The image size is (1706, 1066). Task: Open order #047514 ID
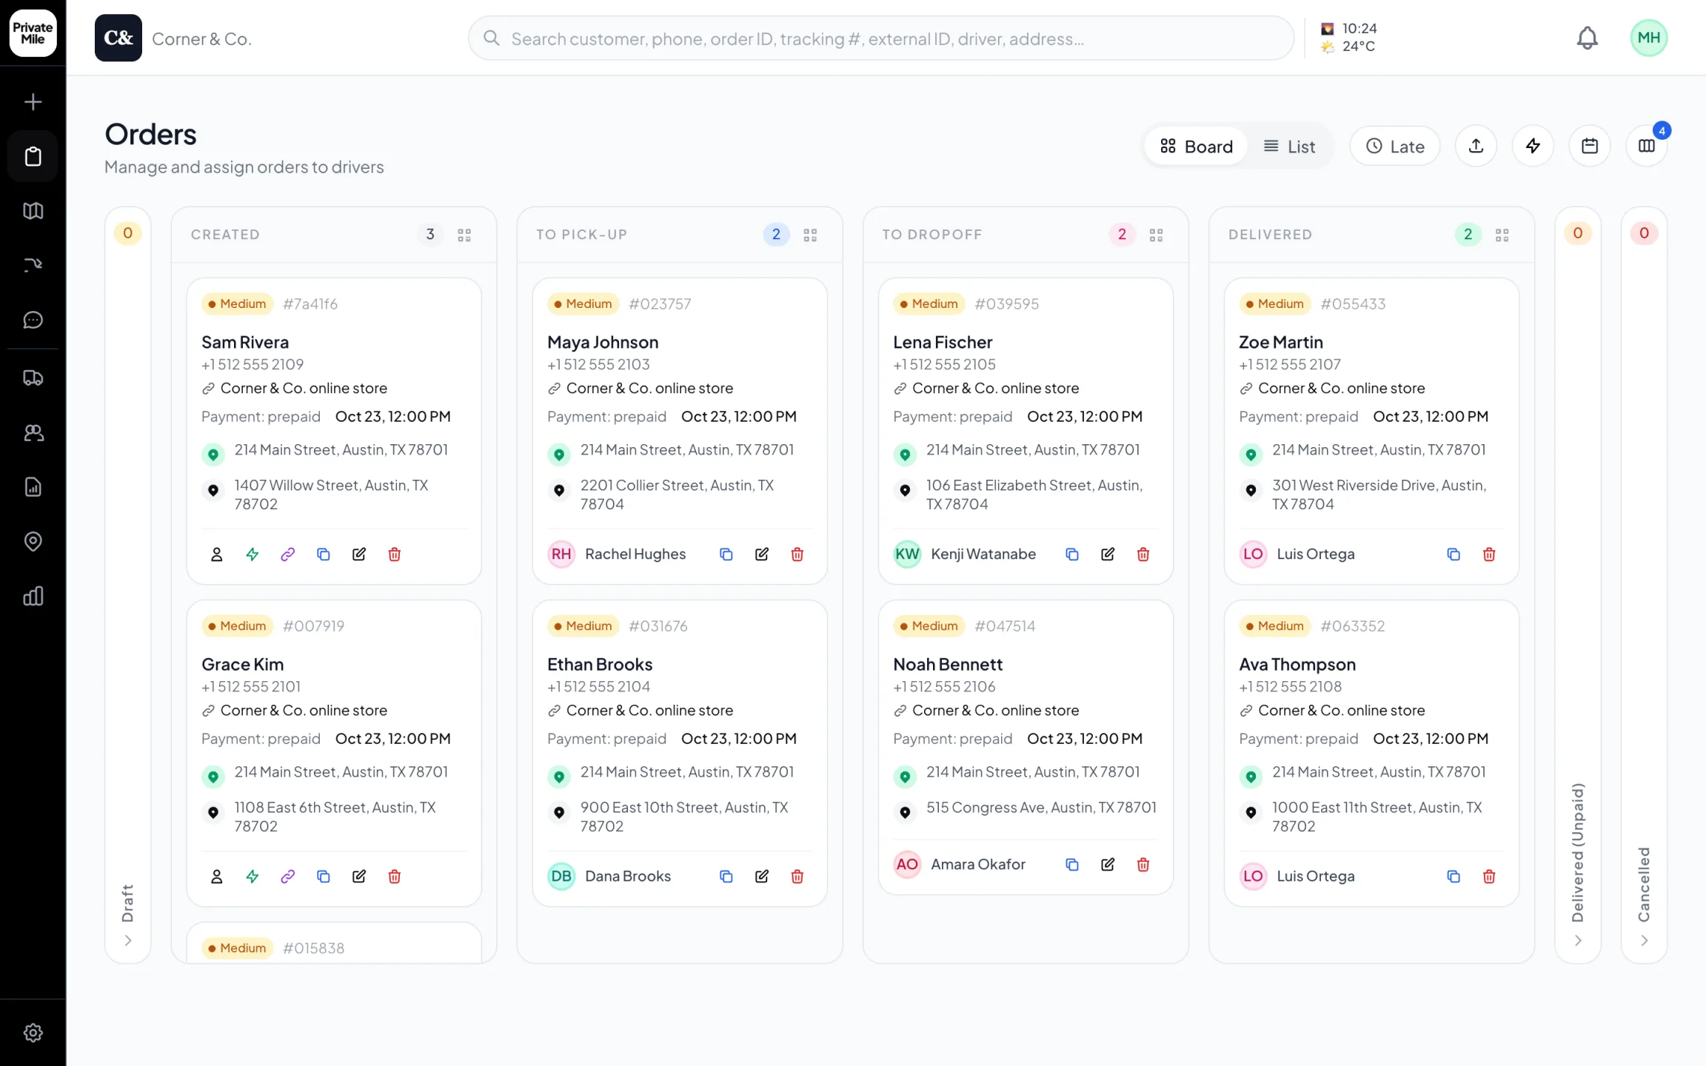point(1005,626)
